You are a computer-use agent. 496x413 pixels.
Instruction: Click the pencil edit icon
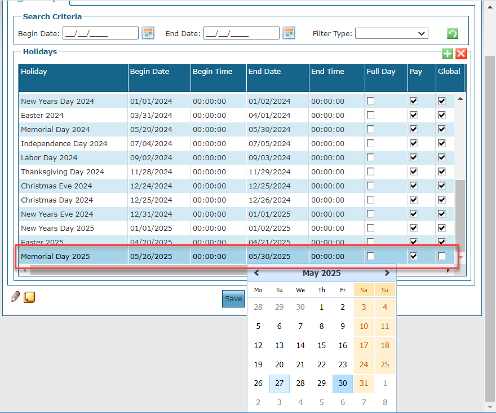pyautogui.click(x=16, y=297)
